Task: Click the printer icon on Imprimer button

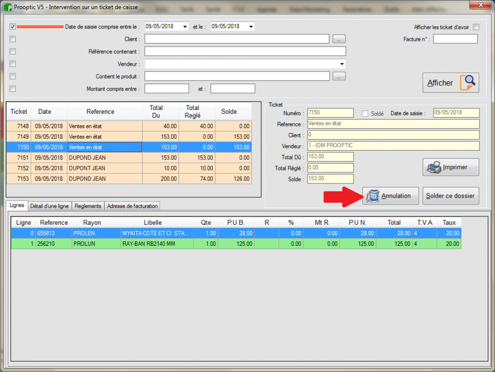Action: 434,167
